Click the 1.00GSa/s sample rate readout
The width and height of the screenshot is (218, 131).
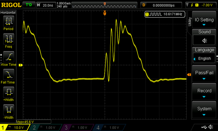point(64,3)
